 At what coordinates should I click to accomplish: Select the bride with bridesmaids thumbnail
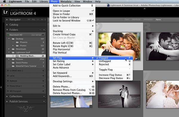coord(163,94)
